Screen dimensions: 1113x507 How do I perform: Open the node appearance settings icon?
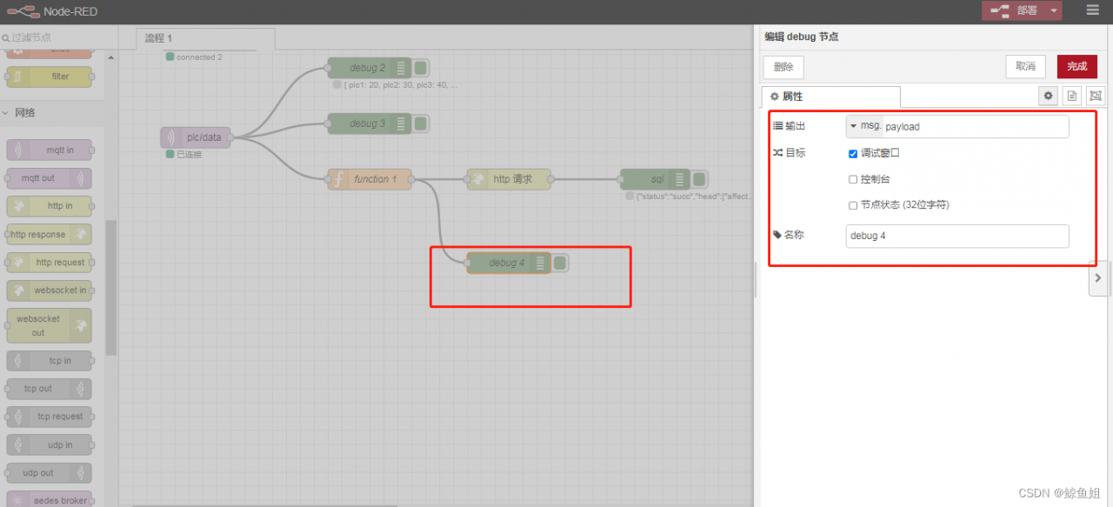point(1095,96)
